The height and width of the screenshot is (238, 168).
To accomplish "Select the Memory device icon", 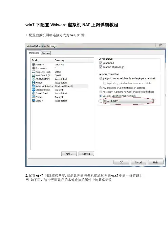I will [x=34, y=64].
